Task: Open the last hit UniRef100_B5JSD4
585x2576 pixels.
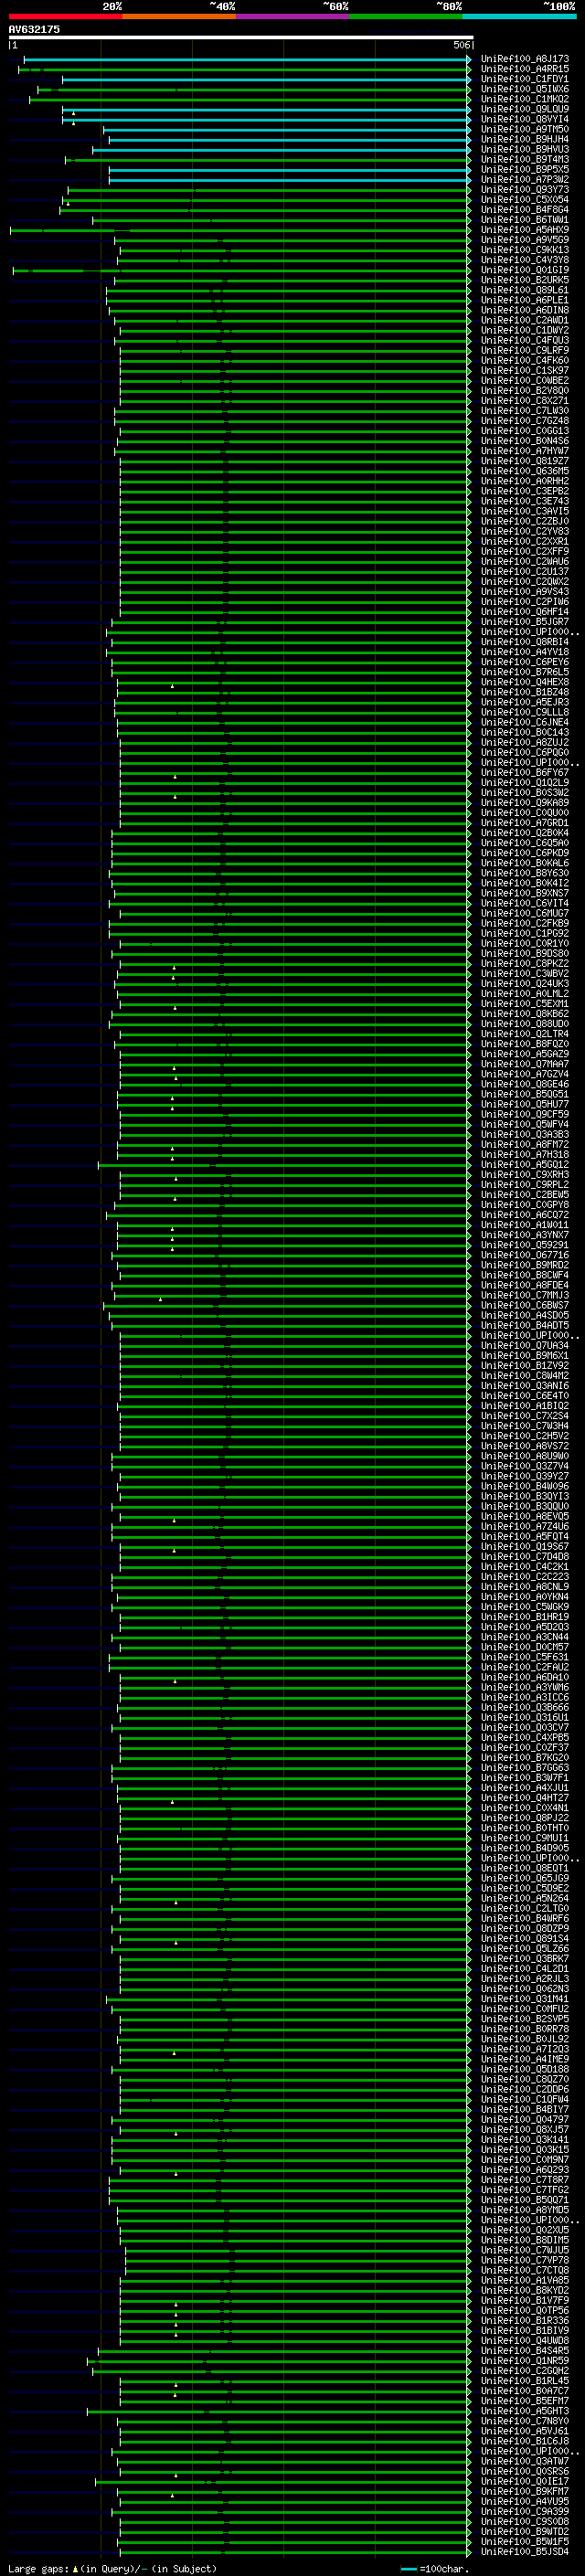Action: (524, 2551)
